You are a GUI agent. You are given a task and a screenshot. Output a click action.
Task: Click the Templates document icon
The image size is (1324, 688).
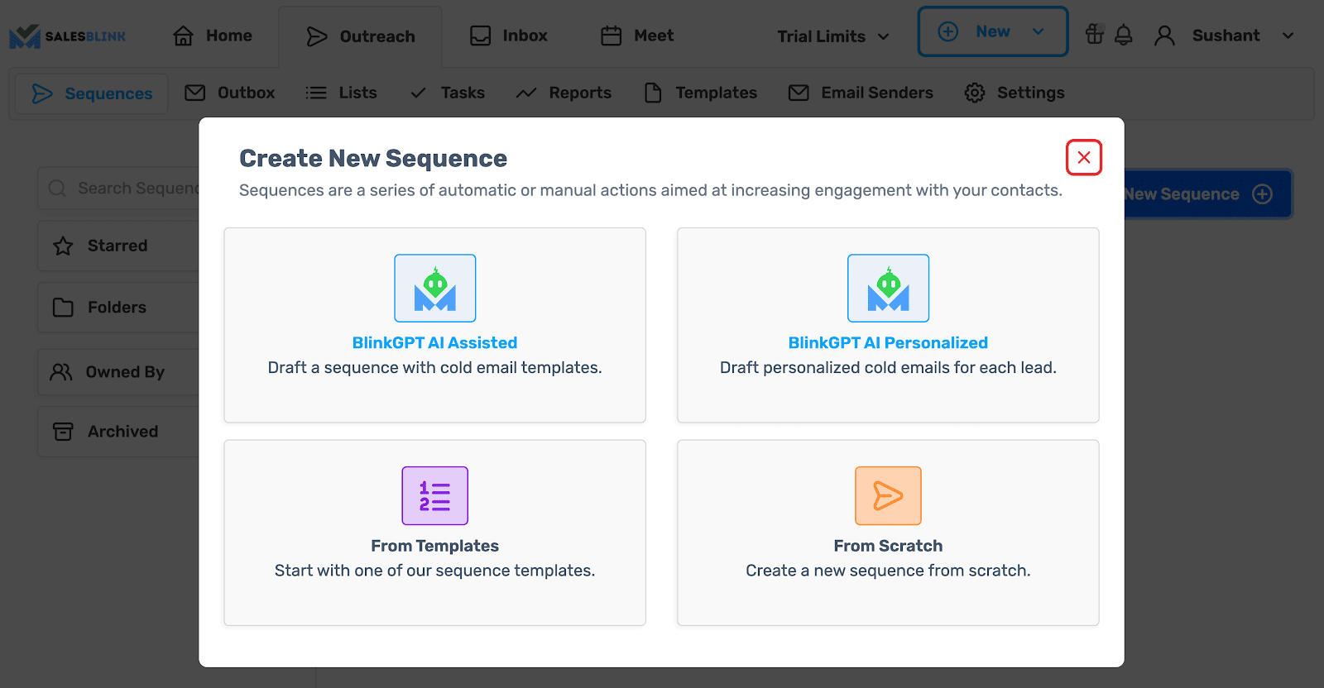point(653,93)
